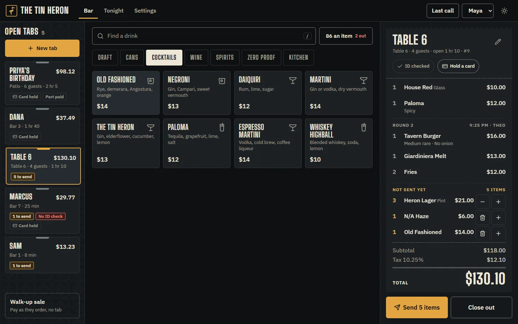
Task: Select the Spirits category tab
Action: click(225, 58)
